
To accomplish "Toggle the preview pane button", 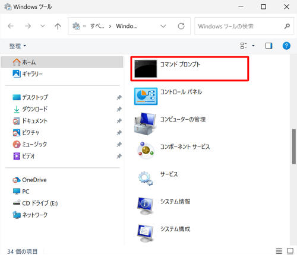I will pyautogui.click(x=268, y=46).
